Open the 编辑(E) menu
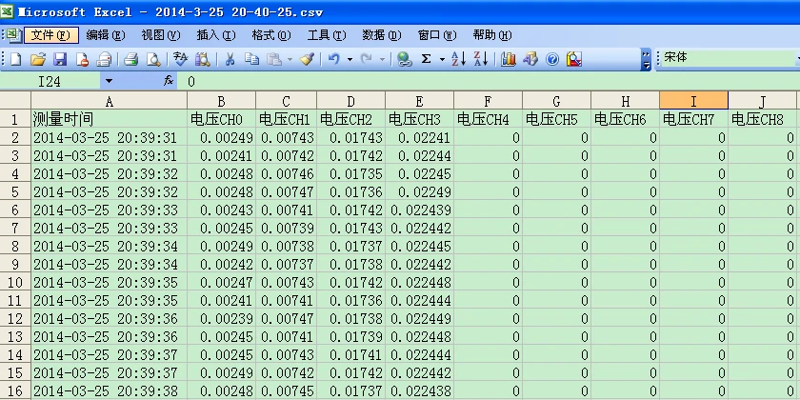Screen dimensions: 800x400 [106, 35]
